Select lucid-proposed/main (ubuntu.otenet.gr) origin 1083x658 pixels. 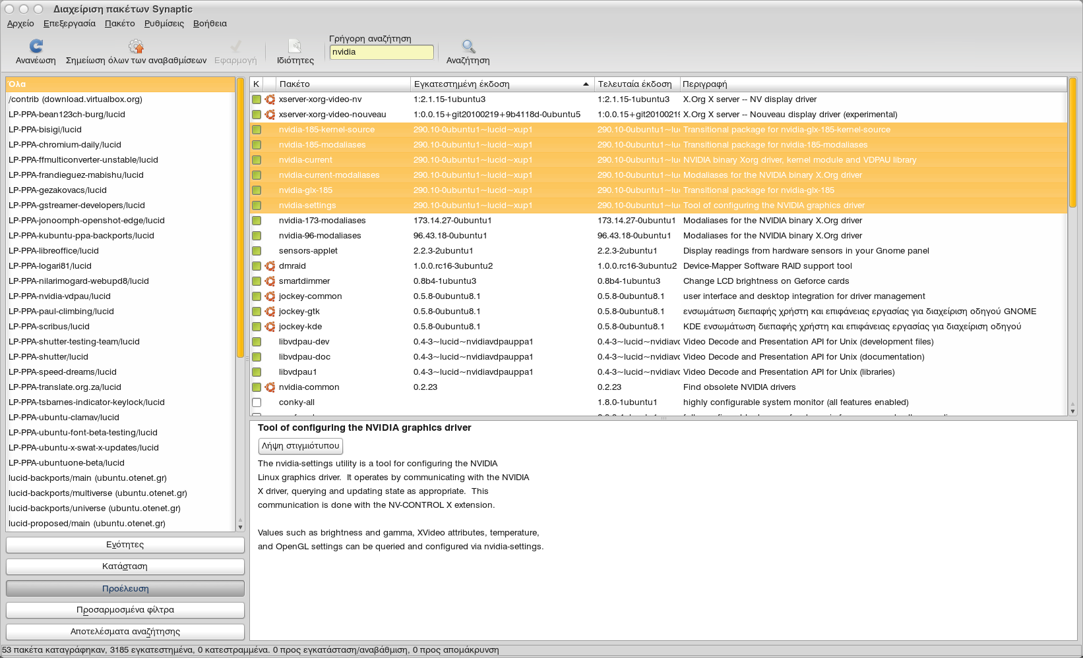click(120, 524)
